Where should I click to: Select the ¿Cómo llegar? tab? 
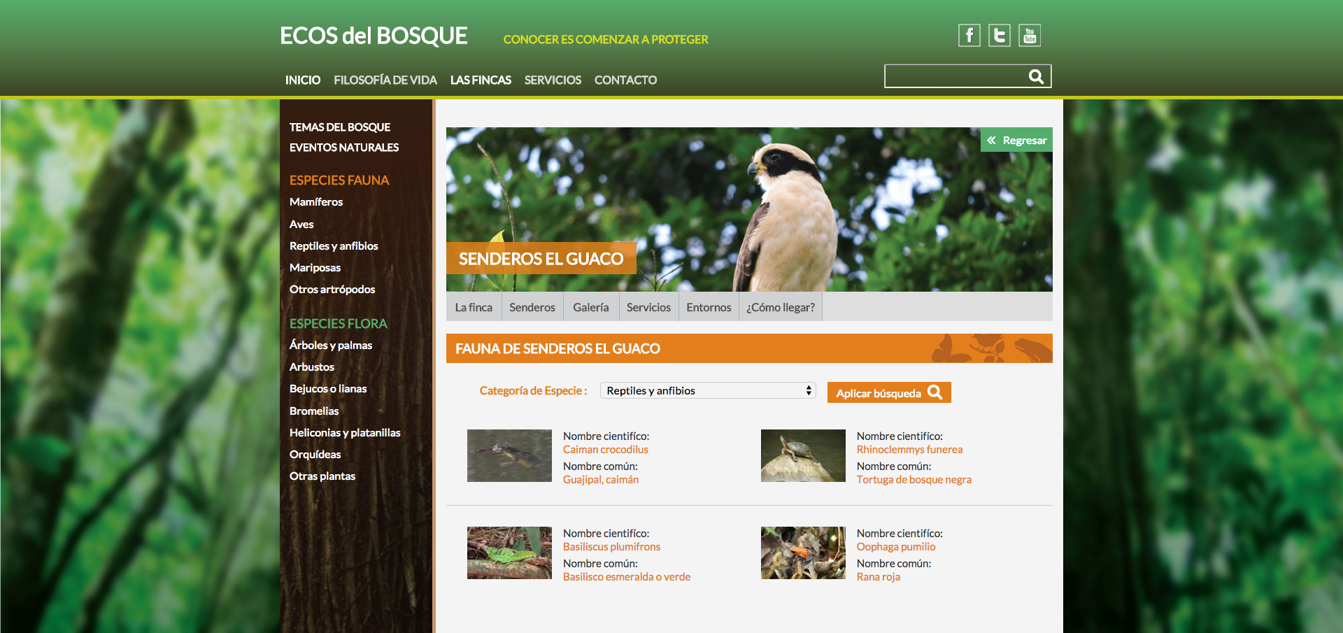tap(780, 307)
